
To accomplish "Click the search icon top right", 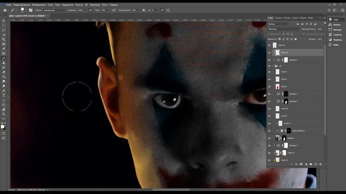I will 329,10.
